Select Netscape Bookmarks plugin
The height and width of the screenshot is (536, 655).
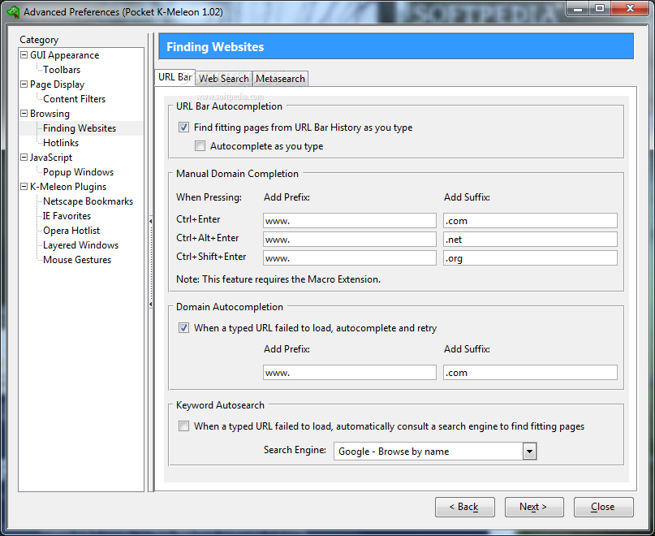coord(88,201)
